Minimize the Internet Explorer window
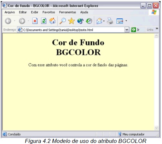The image size is (162, 144). 143,5
